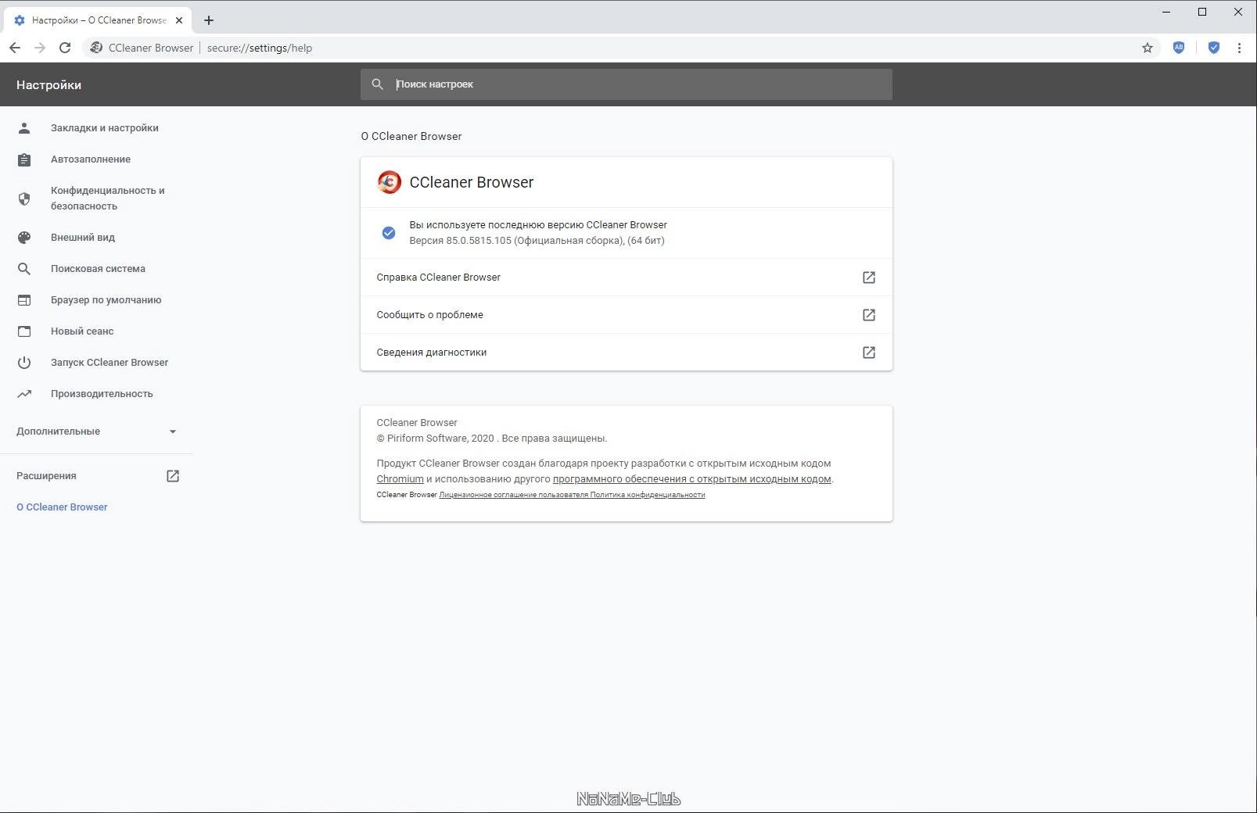Click the Настройки header title
This screenshot has height=813, width=1257.
(x=48, y=84)
